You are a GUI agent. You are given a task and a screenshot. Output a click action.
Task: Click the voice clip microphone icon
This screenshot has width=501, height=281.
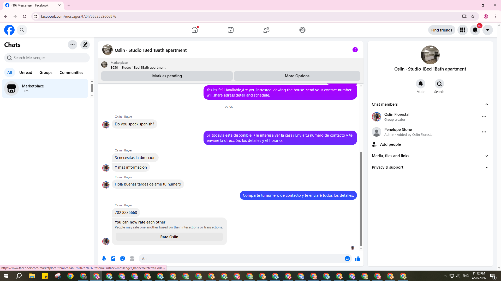coord(104,259)
